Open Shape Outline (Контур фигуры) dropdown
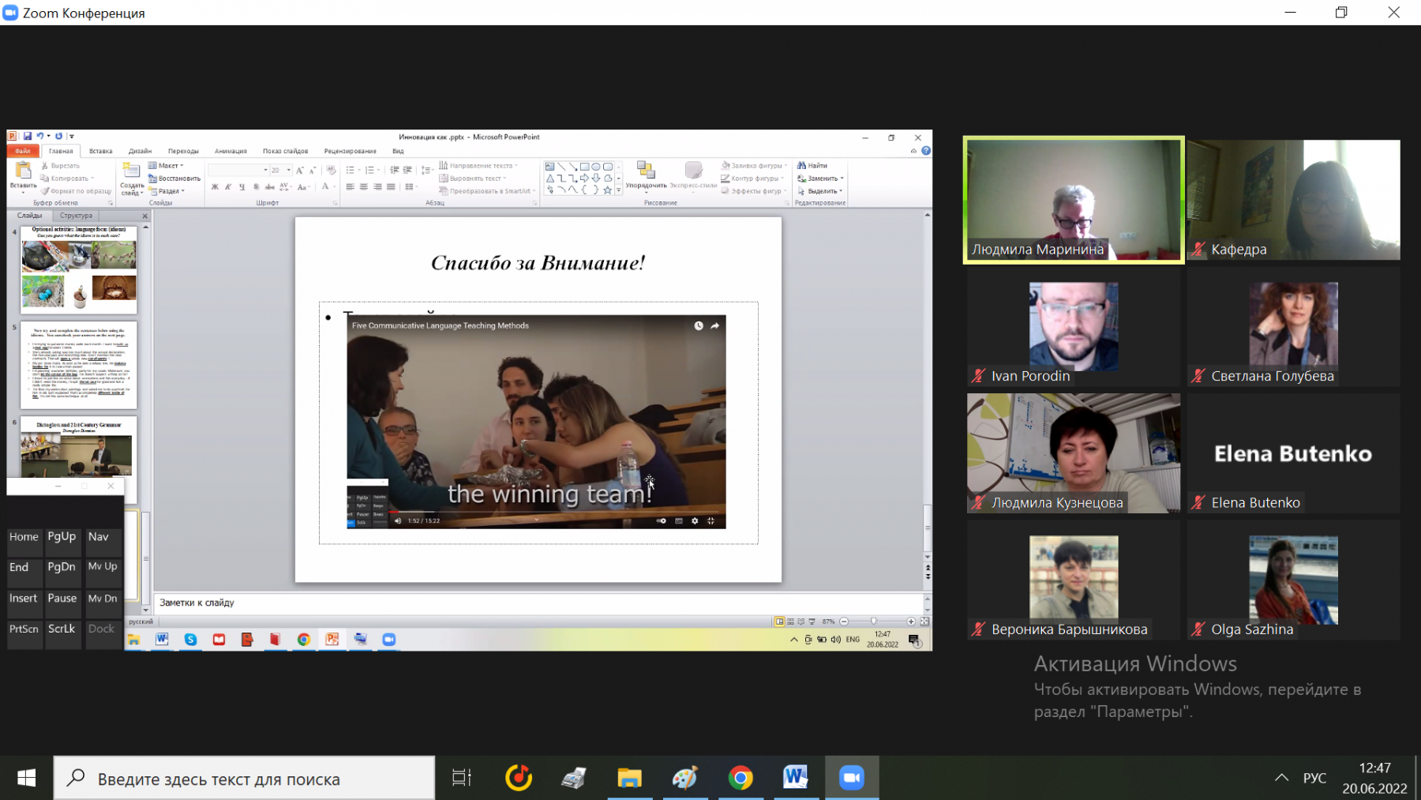This screenshot has width=1421, height=800. (x=752, y=178)
